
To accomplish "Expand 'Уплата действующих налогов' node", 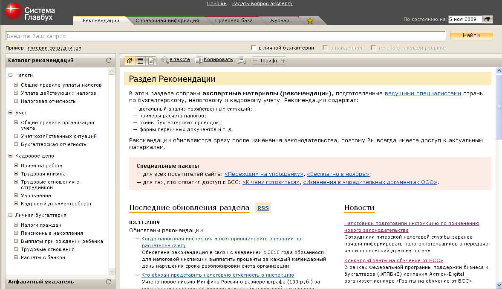I will coord(16,93).
